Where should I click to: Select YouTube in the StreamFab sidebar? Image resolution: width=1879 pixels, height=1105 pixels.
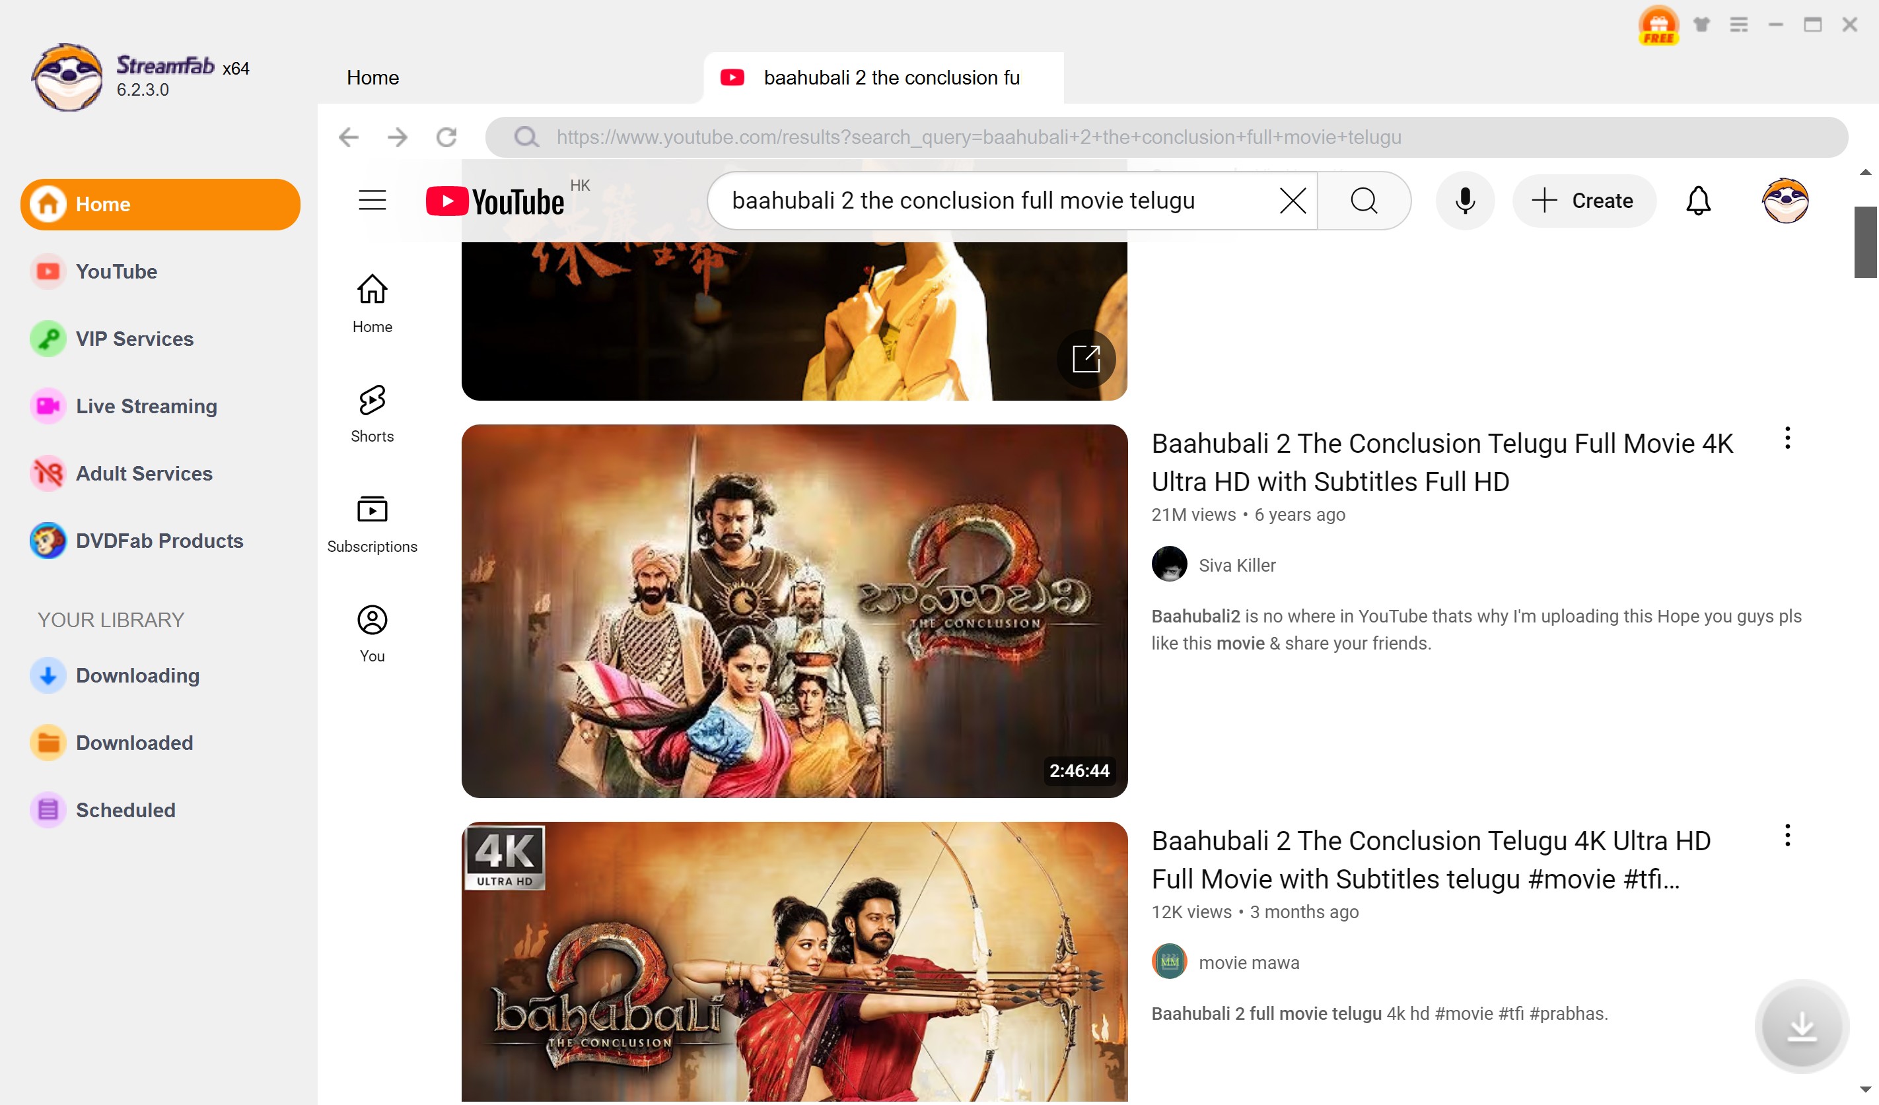(x=160, y=271)
